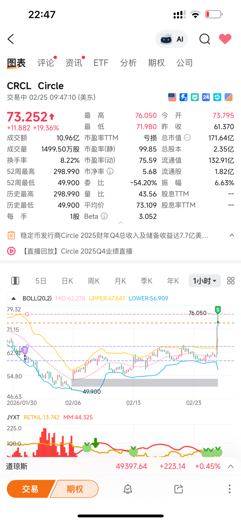
Task: Switch to 公司 tab
Action: 185,63
